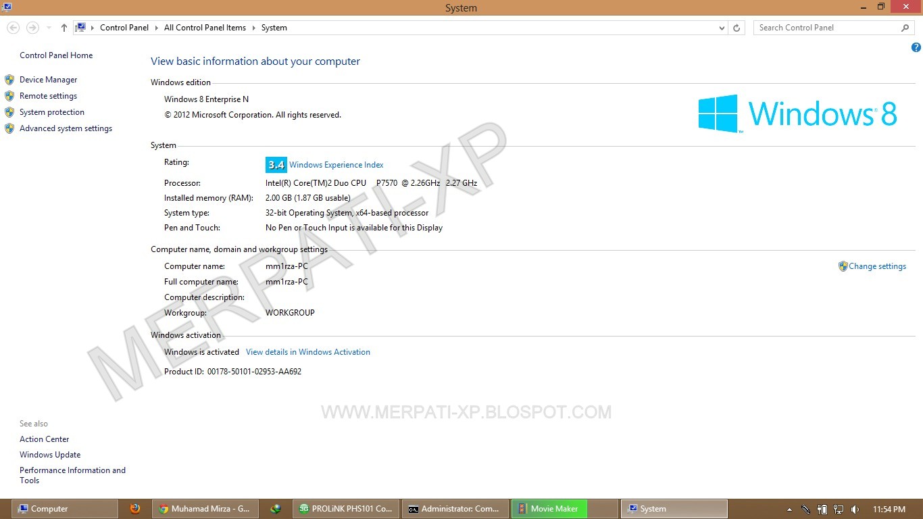Click the pen-shaped tray icon

805,510
